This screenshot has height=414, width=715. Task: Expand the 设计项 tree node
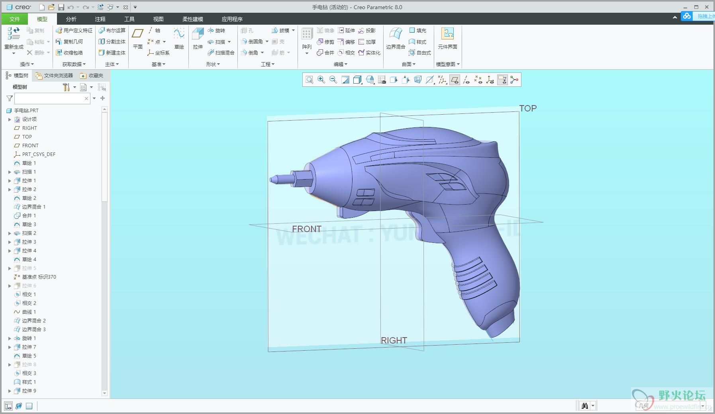tap(10, 119)
